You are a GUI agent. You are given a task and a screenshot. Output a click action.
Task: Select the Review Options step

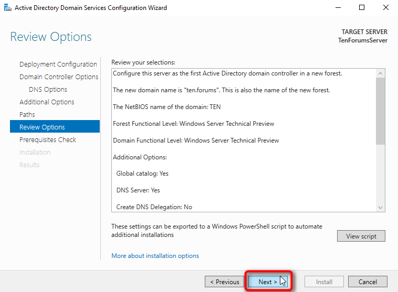[55, 126]
